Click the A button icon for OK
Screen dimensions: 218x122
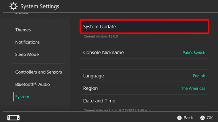[202, 118]
